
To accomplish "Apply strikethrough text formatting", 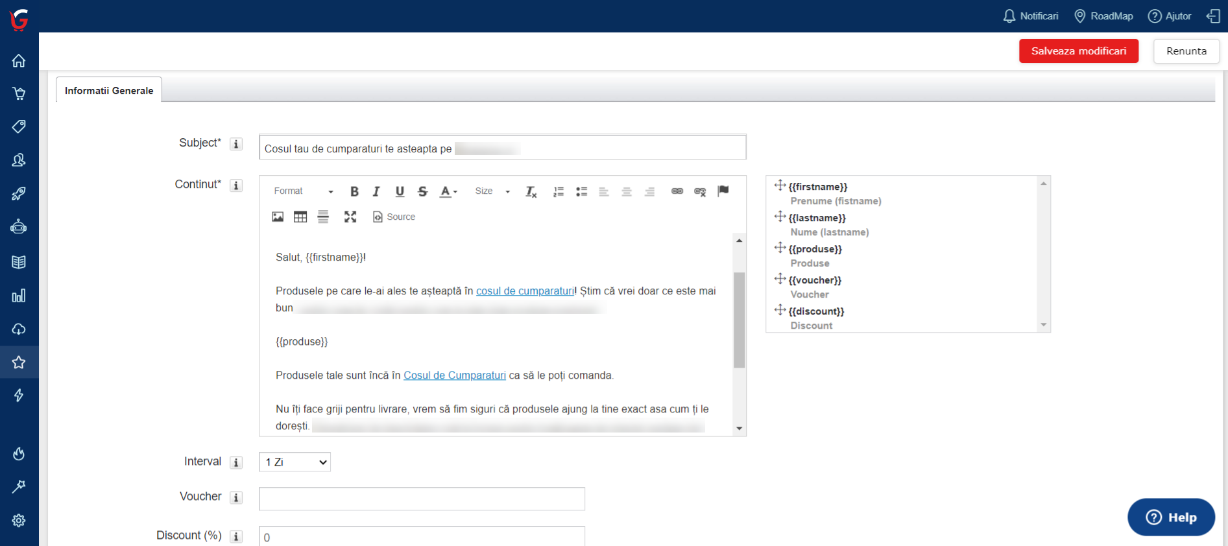I will pyautogui.click(x=422, y=191).
